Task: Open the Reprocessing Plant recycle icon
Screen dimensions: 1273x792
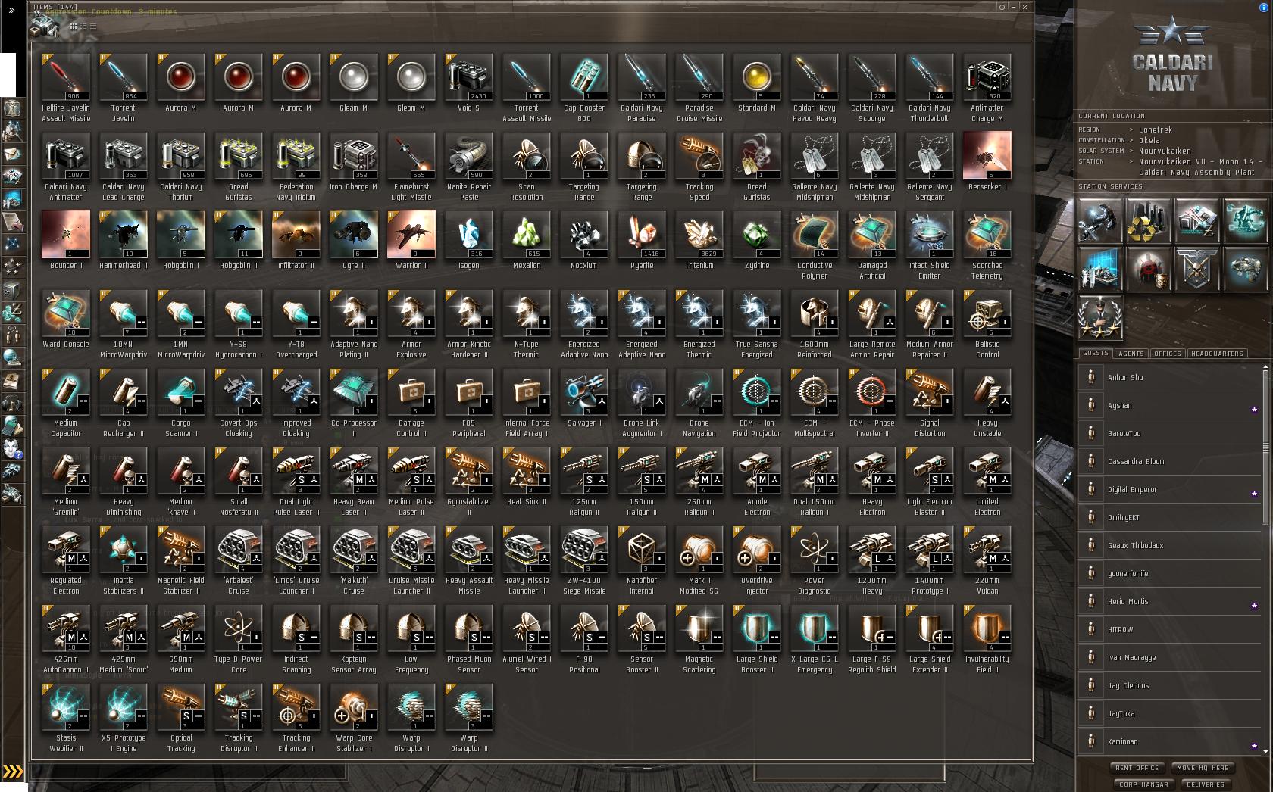Action: tap(1149, 220)
